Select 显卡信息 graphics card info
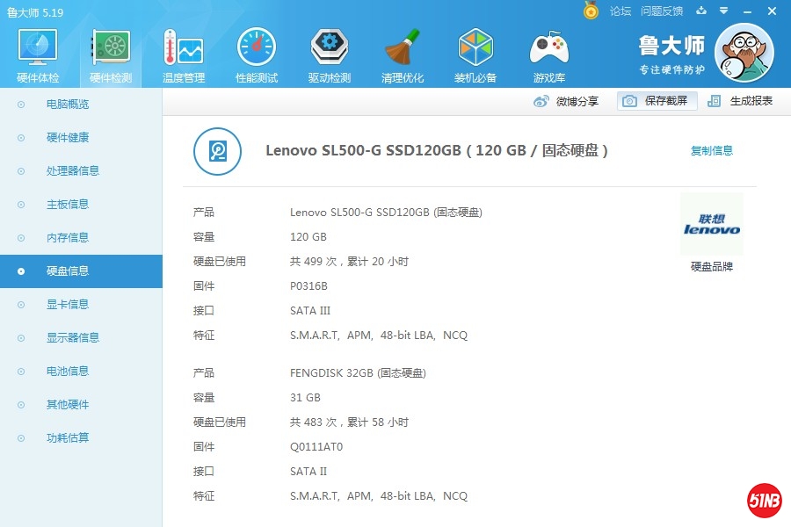The height and width of the screenshot is (527, 791). click(x=68, y=305)
